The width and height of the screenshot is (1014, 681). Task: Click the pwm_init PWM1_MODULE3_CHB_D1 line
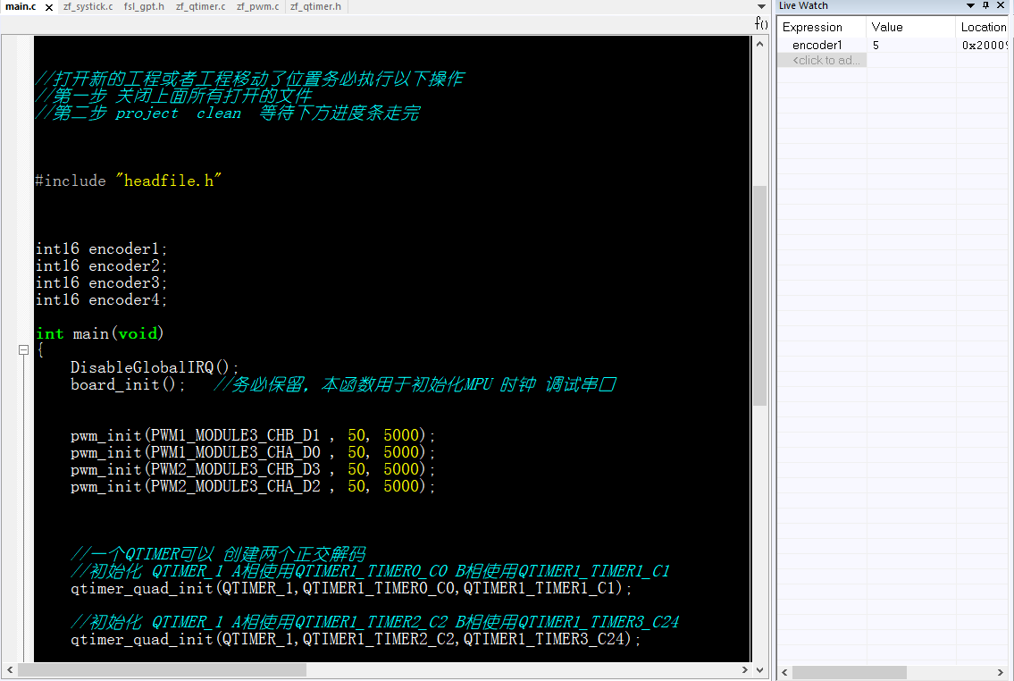252,435
